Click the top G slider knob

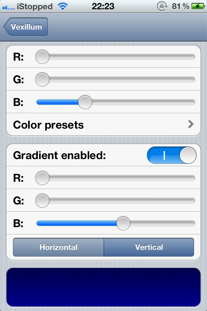tap(42, 80)
